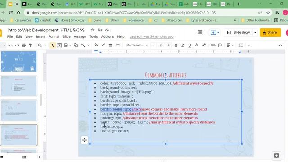
Task: Expand the insert image dropdown arrow
Action: [x=70, y=45]
